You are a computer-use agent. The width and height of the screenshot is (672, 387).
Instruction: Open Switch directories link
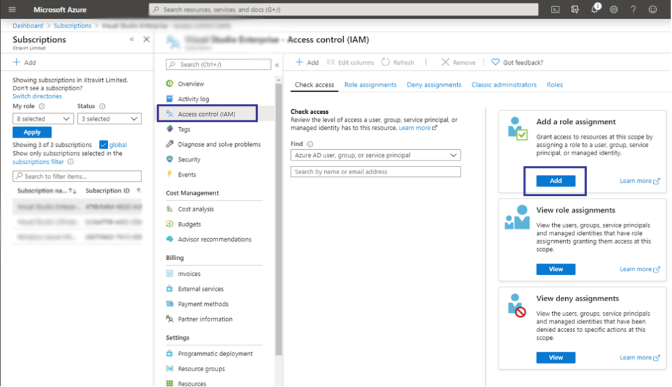[x=37, y=96]
